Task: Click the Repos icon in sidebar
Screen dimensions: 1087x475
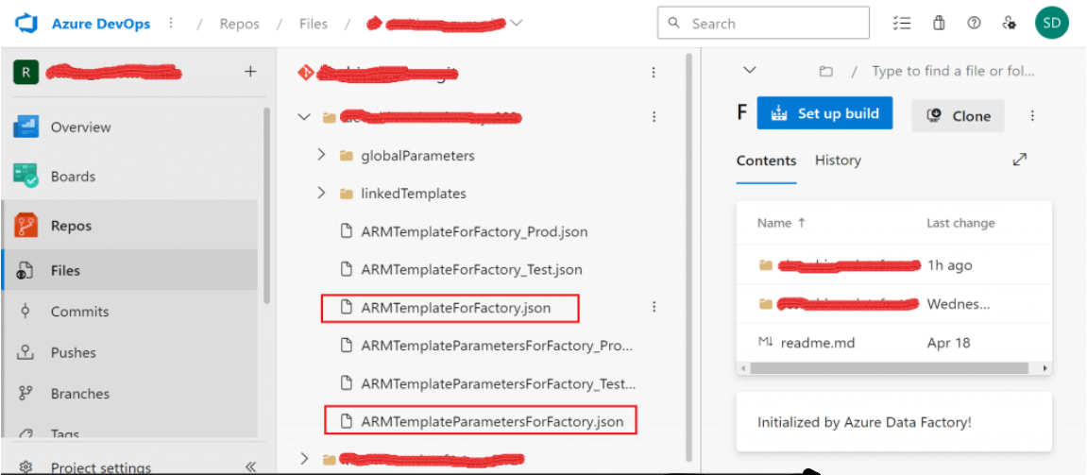Action: pos(25,226)
